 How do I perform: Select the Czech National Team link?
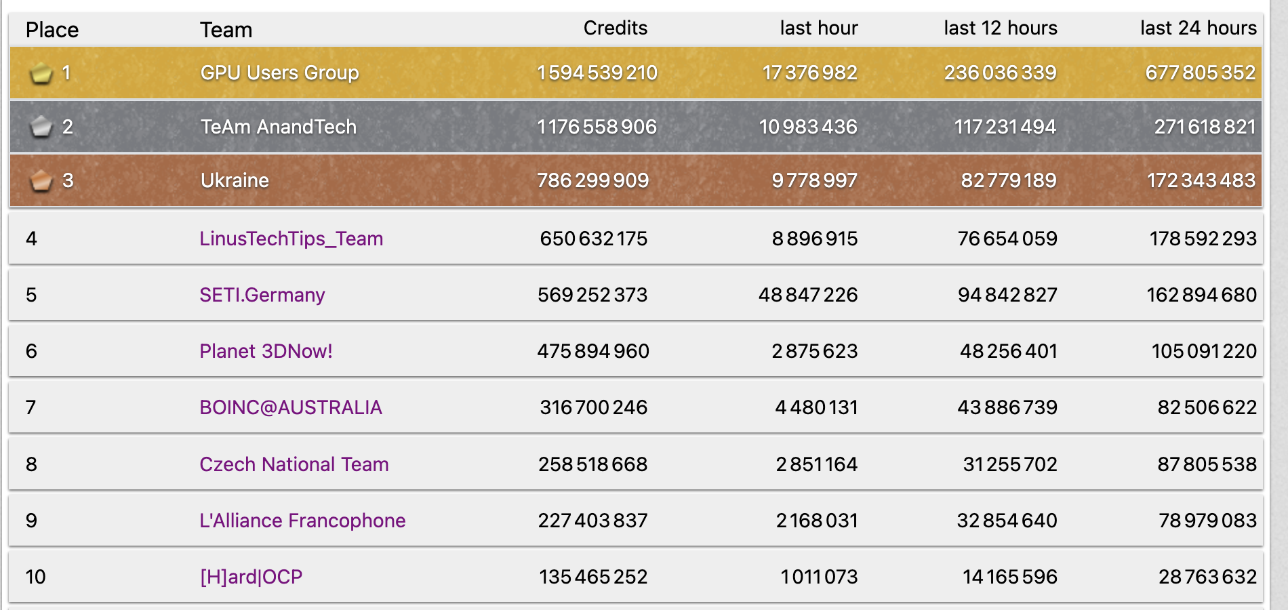click(294, 464)
